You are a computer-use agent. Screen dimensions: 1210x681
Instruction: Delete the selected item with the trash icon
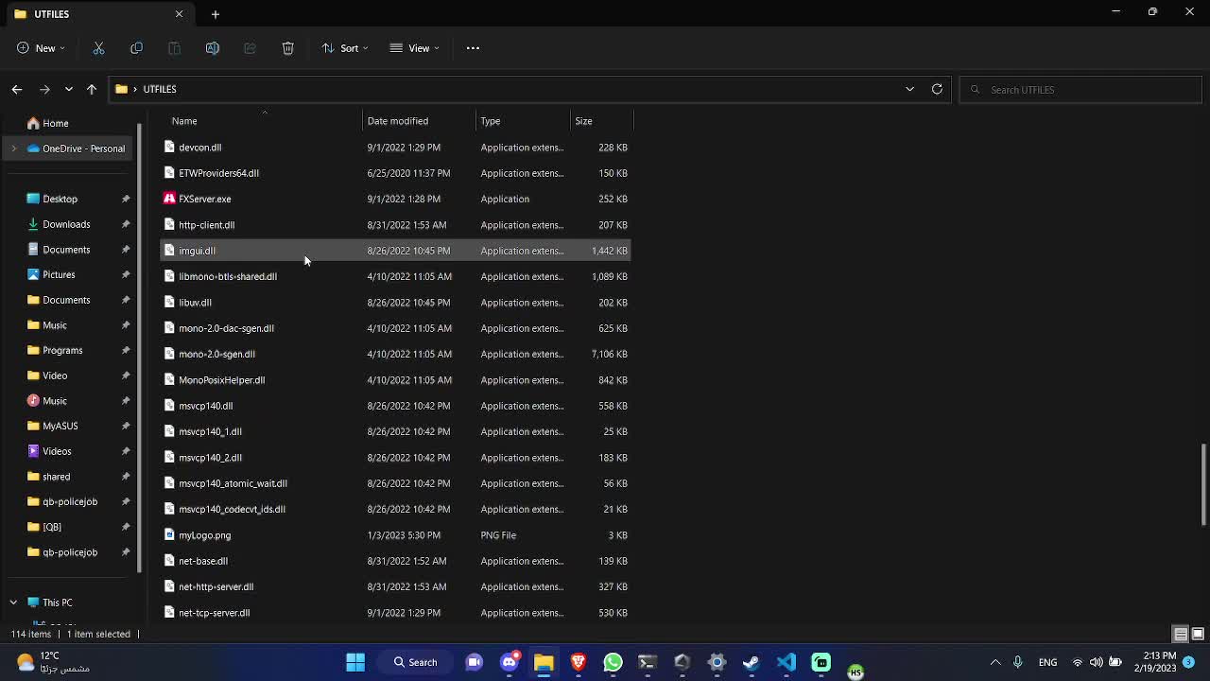pos(288,48)
